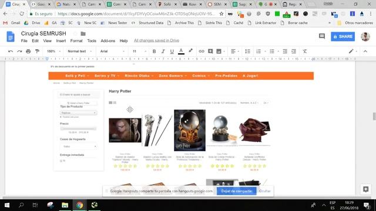Open the Windows notification center
This screenshot has height=211, width=376.
[x=367, y=205]
